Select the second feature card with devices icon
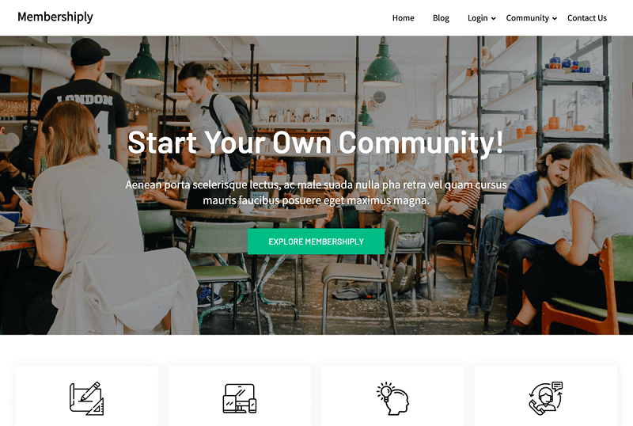Viewport: 633px width, 426px height. coord(240,396)
